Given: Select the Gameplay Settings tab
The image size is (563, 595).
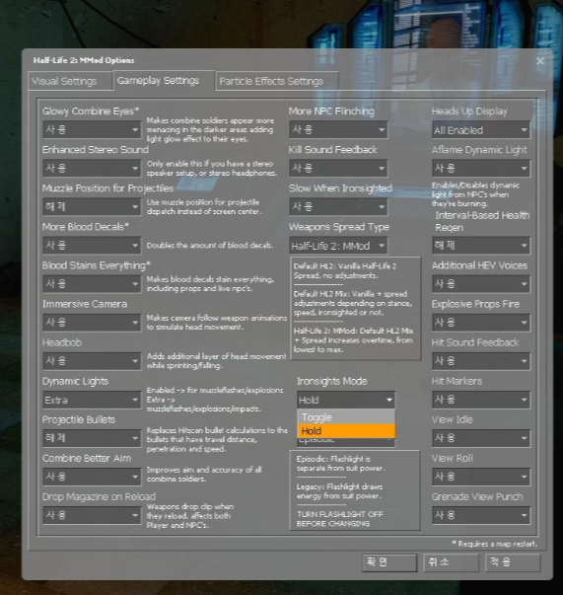Looking at the screenshot, I should [x=164, y=81].
